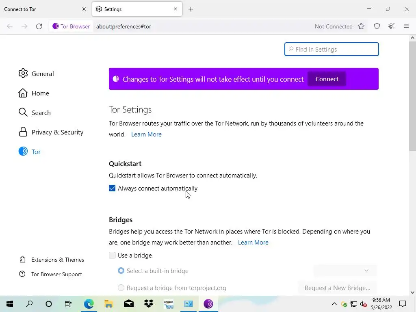Open the notification center icon

coord(403,304)
